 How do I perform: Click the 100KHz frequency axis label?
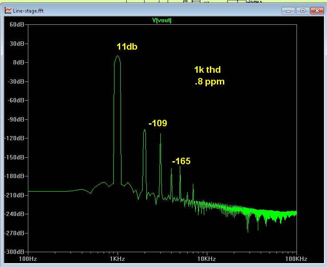[296, 259]
